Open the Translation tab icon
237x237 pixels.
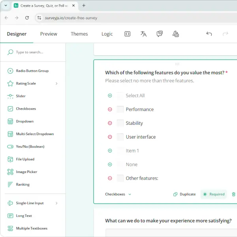(x=143, y=34)
